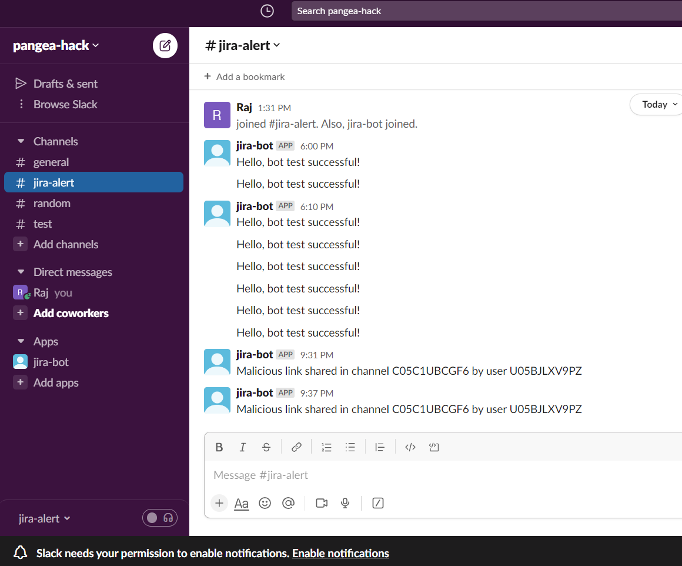
Task: Insert a code block
Action: [x=434, y=447]
